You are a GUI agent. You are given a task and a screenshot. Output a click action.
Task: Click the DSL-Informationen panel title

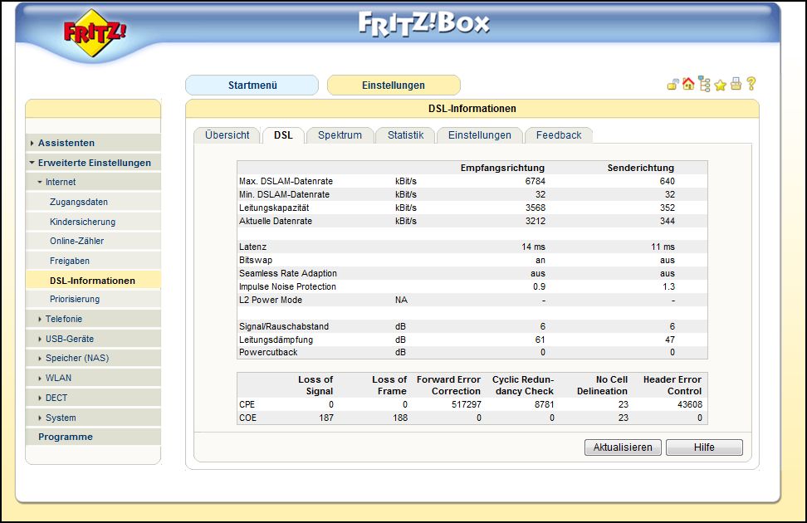pyautogui.click(x=472, y=109)
